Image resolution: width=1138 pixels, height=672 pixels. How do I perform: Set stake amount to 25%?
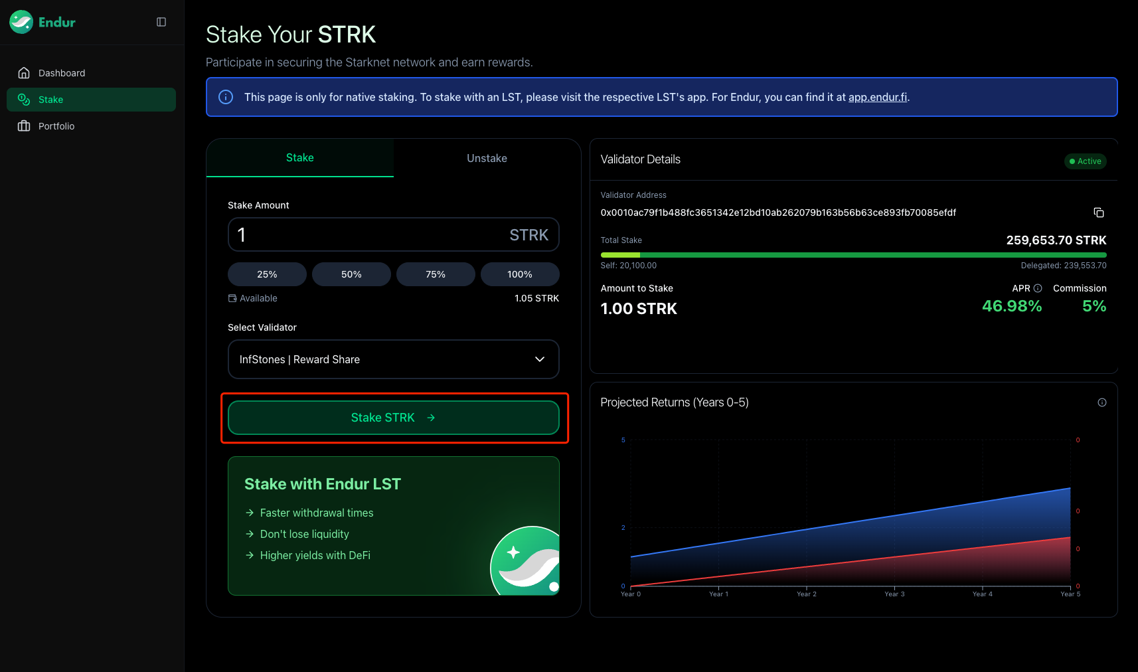pos(267,274)
